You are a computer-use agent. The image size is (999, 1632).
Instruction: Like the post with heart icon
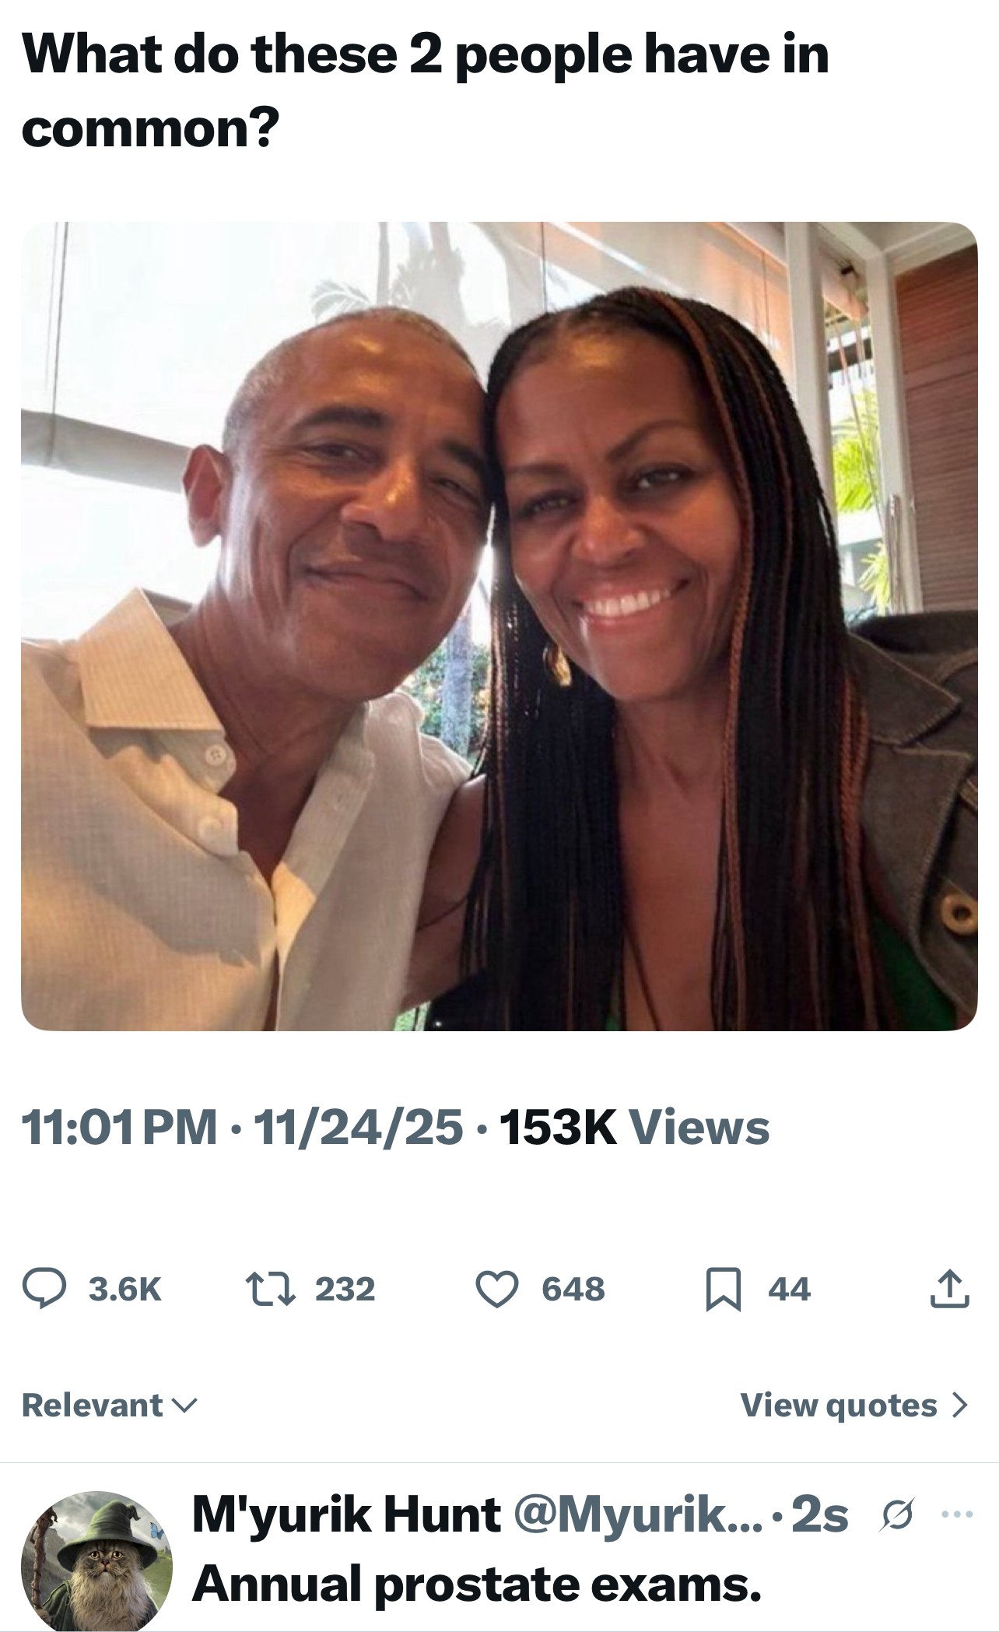496,1289
